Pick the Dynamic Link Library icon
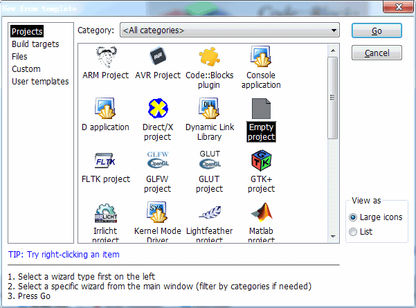416x308 pixels. pos(209,108)
